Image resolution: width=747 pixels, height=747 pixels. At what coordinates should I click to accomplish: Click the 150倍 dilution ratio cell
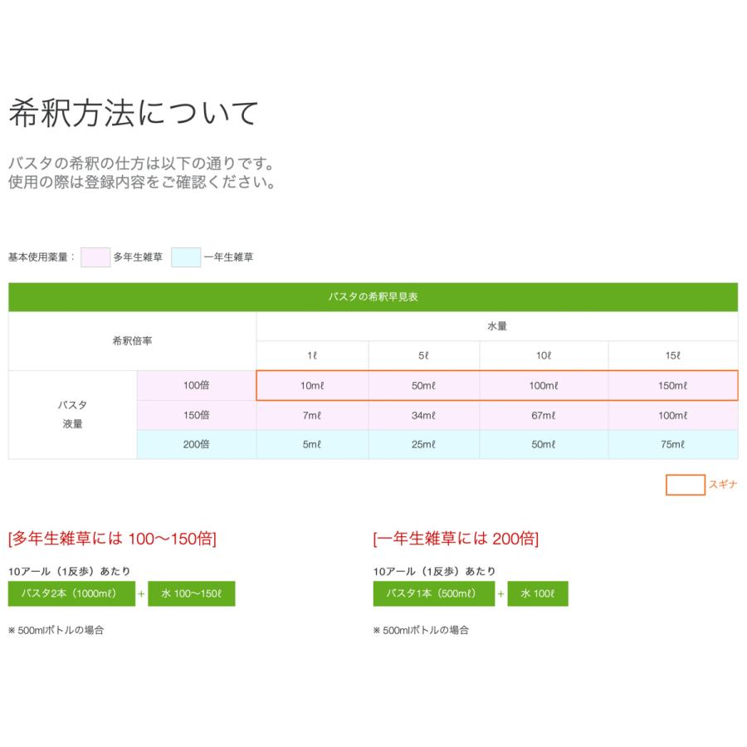point(195,414)
